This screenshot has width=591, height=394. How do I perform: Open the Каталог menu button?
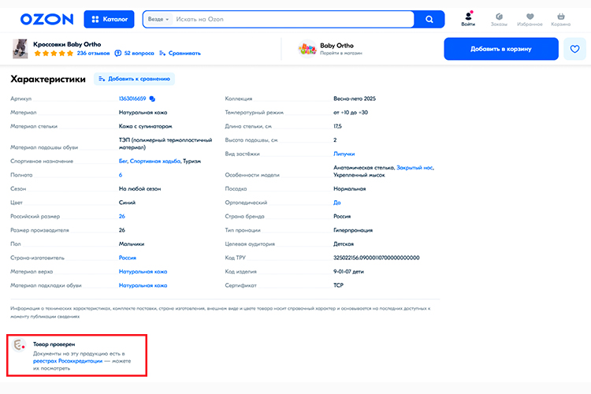(109, 19)
